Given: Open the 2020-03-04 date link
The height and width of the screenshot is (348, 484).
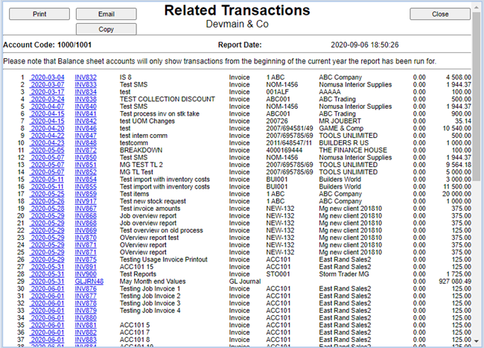Looking at the screenshot, I should [x=47, y=77].
